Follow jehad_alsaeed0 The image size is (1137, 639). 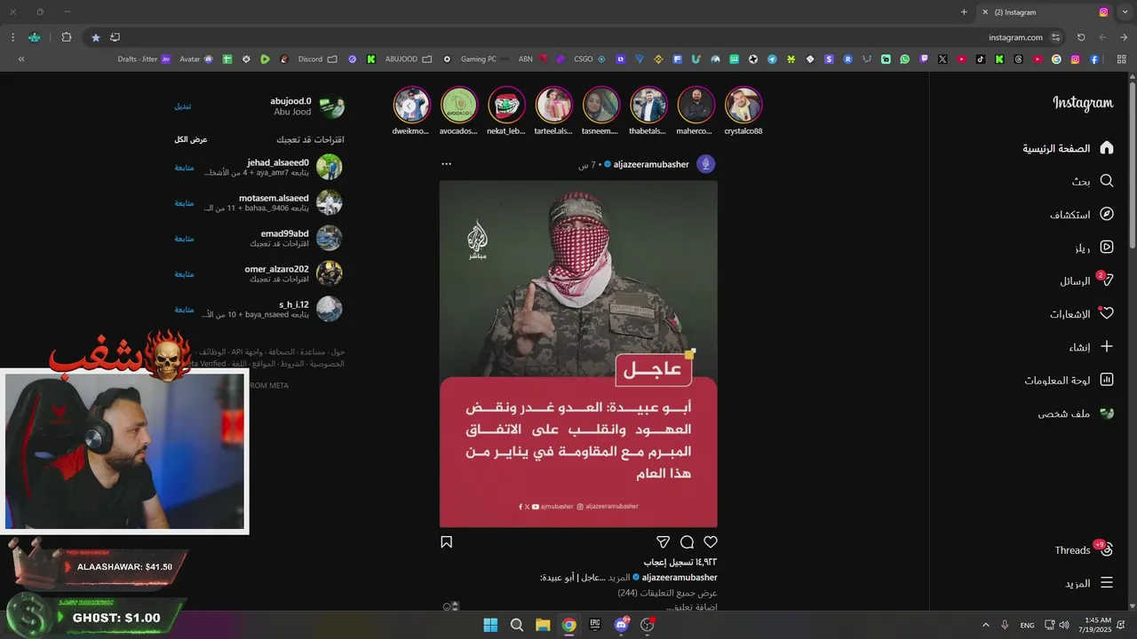[x=184, y=167]
